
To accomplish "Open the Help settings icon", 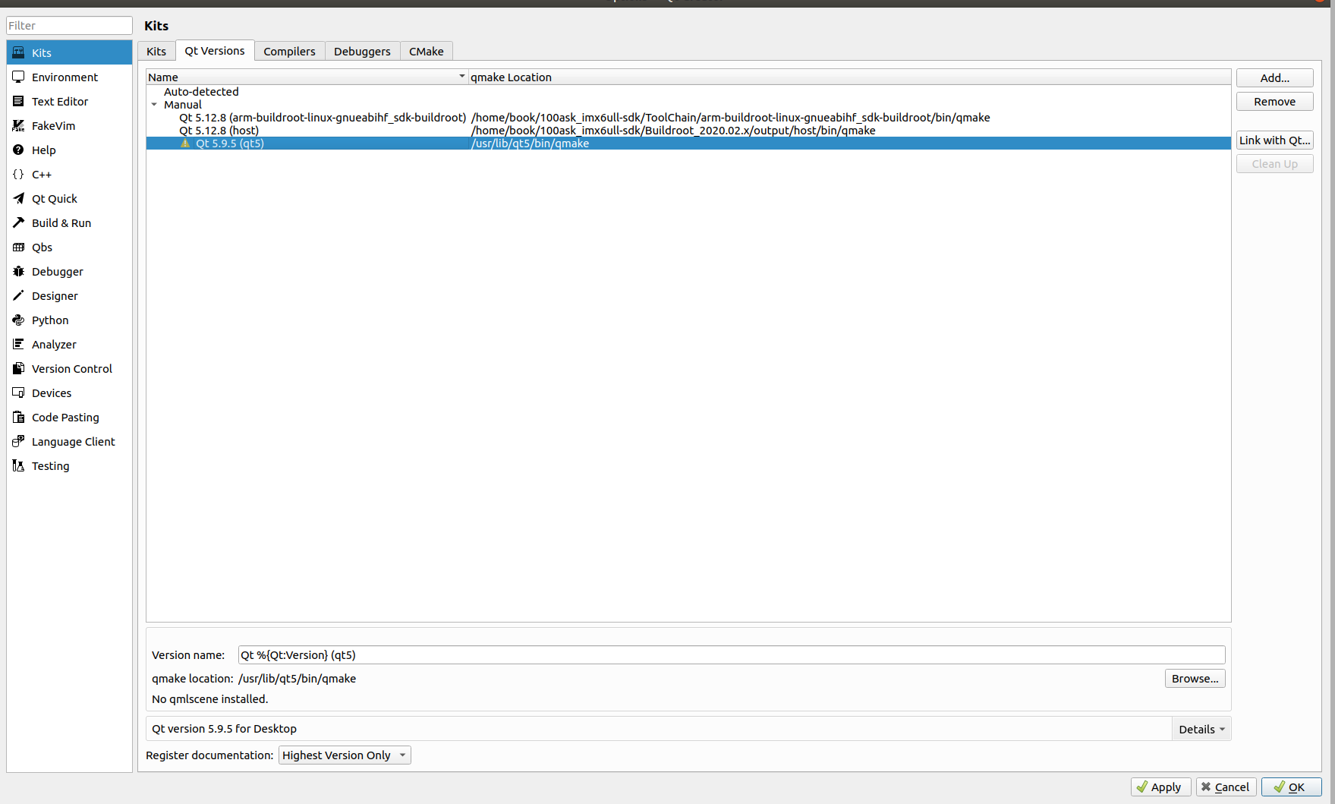I will pyautogui.click(x=18, y=150).
